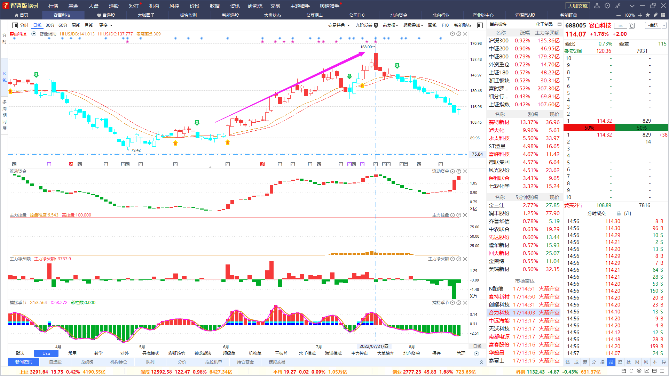The image size is (669, 376).
Task: Click the 首页 home tab
Action: pyautogui.click(x=22, y=15)
